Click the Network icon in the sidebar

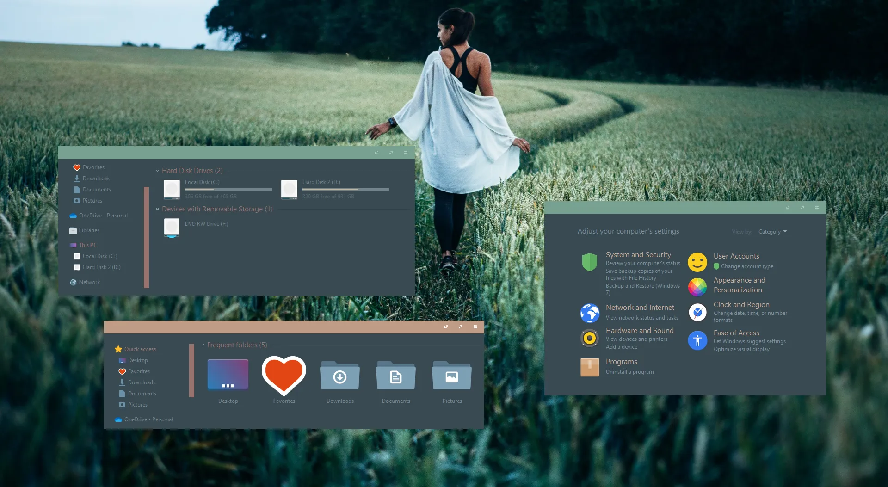pyautogui.click(x=73, y=282)
